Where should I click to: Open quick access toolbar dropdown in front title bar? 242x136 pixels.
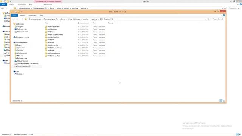click(x=21, y=12)
